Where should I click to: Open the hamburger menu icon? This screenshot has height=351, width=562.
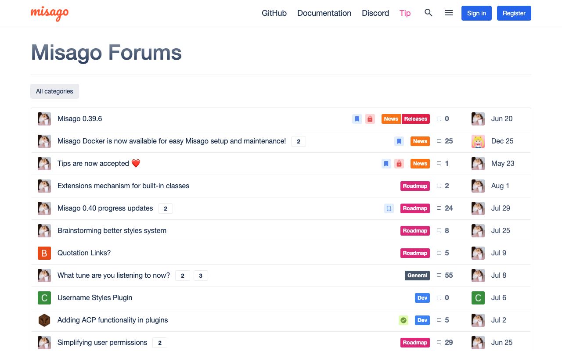(449, 13)
